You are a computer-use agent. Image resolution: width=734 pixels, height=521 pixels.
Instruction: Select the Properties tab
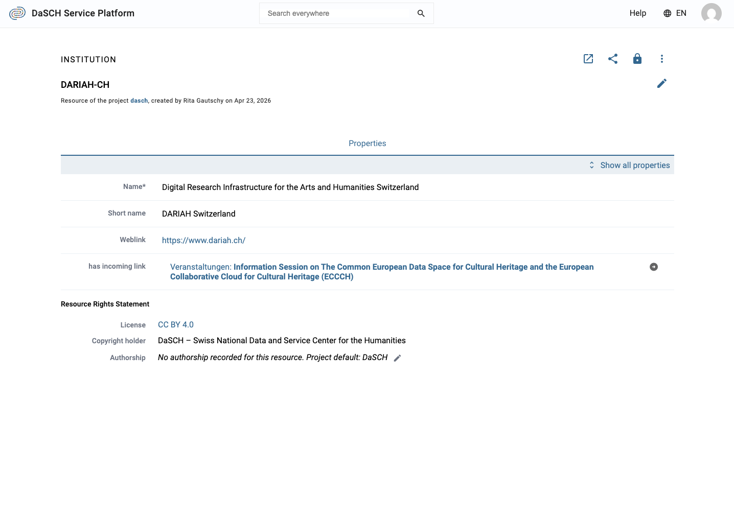click(367, 144)
